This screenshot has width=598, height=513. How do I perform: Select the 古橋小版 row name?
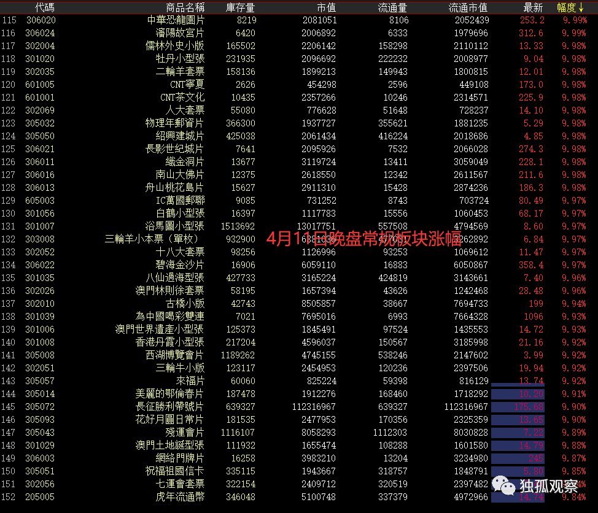[185, 304]
